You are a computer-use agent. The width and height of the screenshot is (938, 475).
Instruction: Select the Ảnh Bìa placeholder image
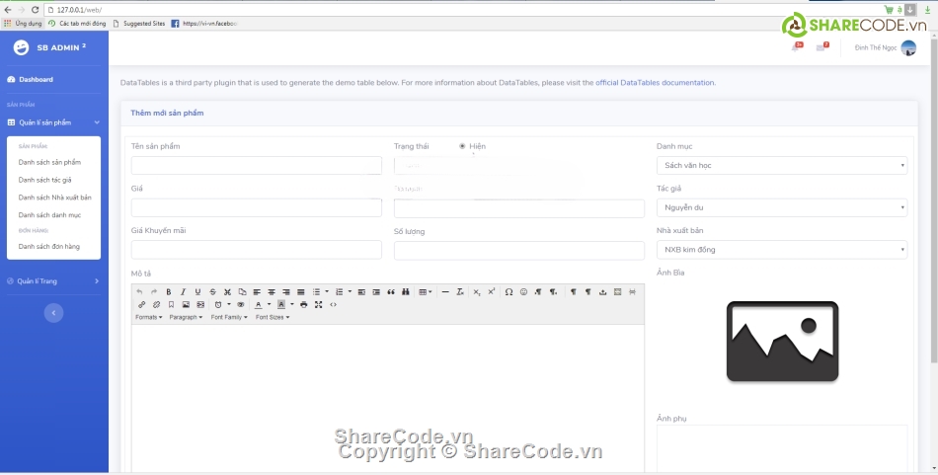782,341
